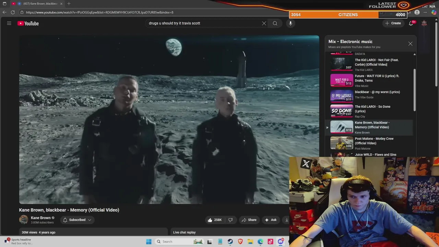
Task: Open Brave browser from the taskbar
Action: (x=240, y=242)
